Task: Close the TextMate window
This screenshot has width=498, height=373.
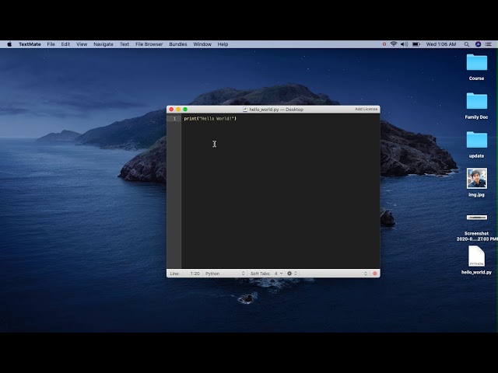Action: pos(171,110)
